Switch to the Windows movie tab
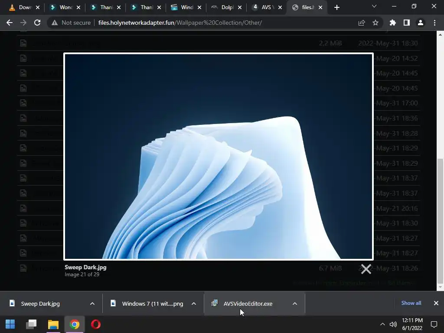The width and height of the screenshot is (444, 333). [183, 7]
